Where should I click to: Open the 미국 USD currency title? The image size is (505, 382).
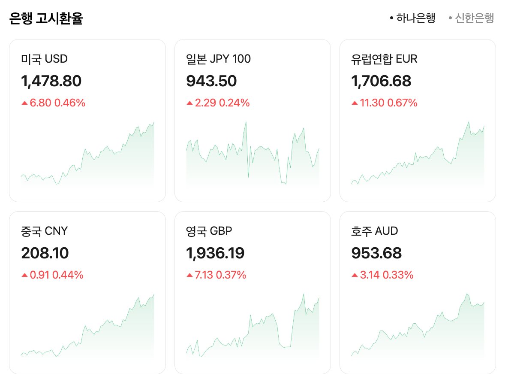[x=44, y=59]
